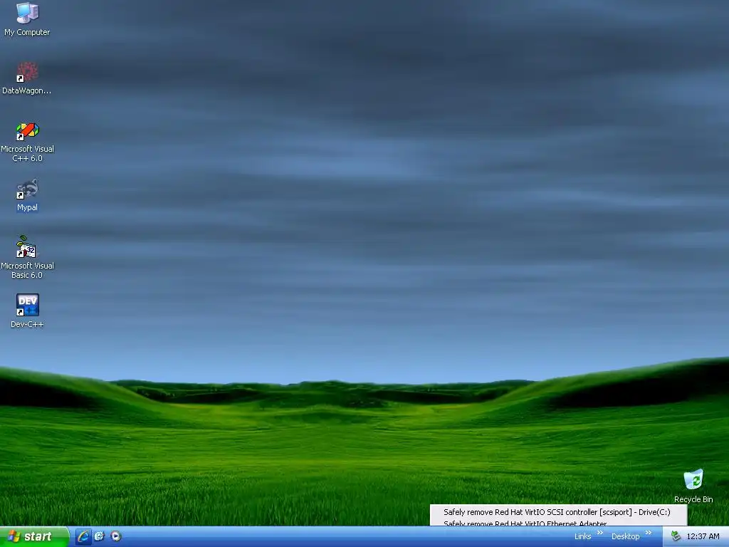This screenshot has height=547, width=729.
Task: Select Microsoft Visual C++ 6.0 shortcut
Action: (x=27, y=142)
